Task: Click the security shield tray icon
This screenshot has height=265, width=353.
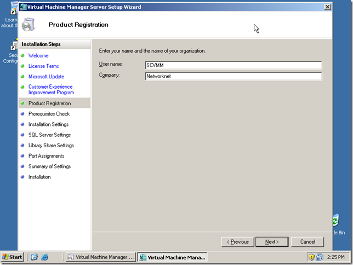Action: point(311,257)
